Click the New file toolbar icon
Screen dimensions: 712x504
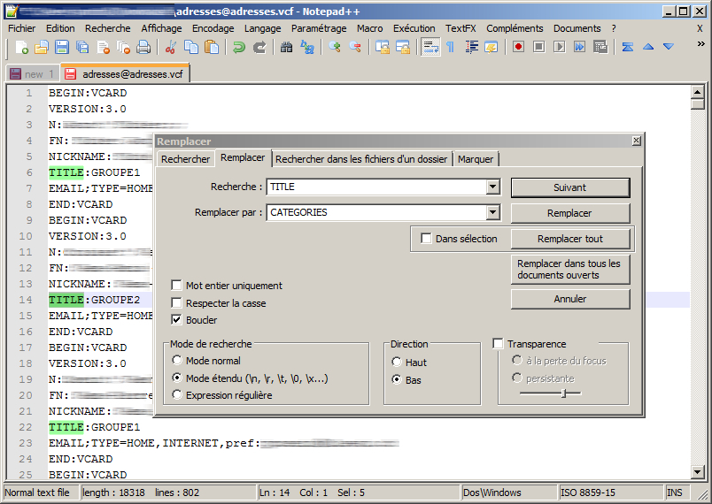point(22,47)
